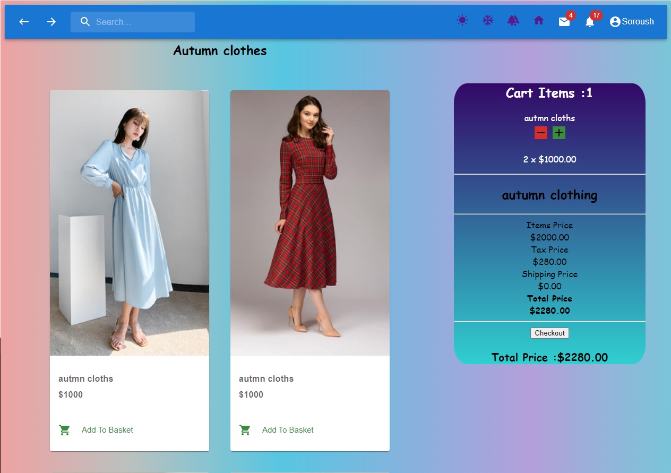Screen dimensions: 671x473
Task: Click the pine trees autumn theme icon
Action: (513, 20)
